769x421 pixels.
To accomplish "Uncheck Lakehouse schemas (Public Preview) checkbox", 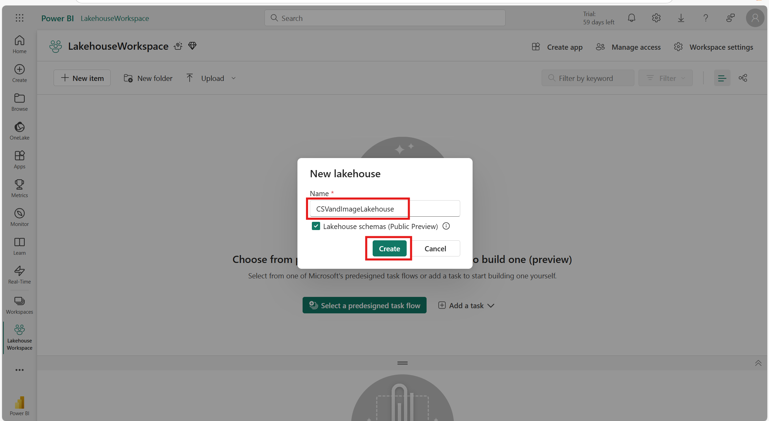I will (x=316, y=226).
